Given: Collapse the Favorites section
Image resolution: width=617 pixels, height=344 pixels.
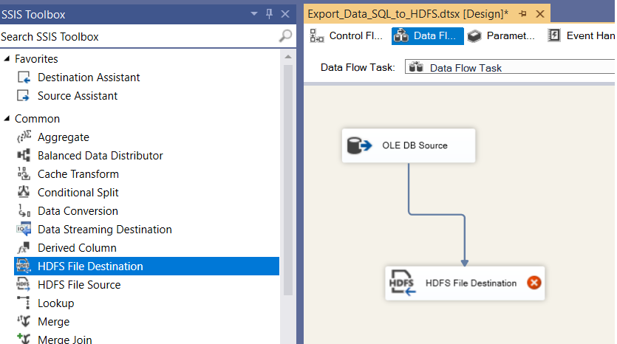Looking at the screenshot, I should click(7, 59).
